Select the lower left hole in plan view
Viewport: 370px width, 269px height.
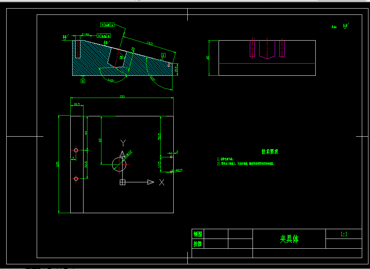tap(76, 179)
